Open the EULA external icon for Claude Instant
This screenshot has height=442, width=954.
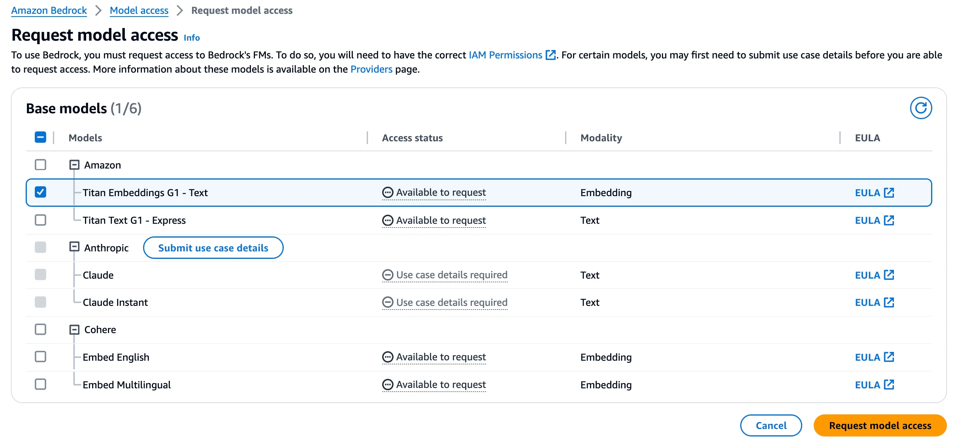point(889,302)
